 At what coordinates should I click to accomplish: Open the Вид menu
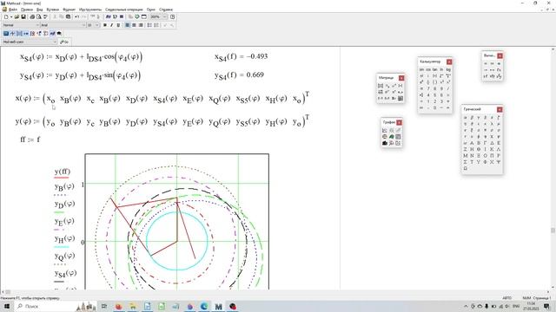pyautogui.click(x=40, y=10)
